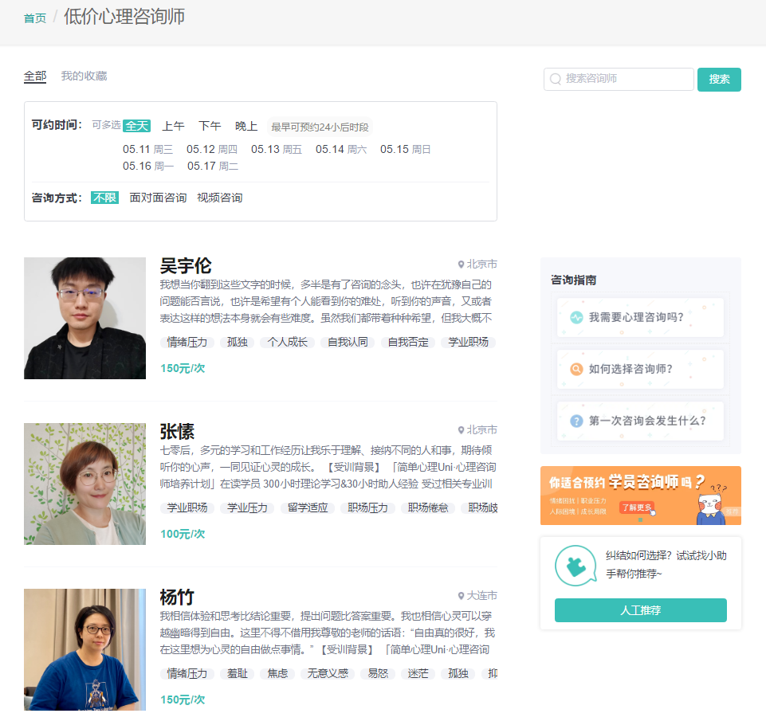
Task: Switch to 我的收藏 tab
Action: pos(84,76)
